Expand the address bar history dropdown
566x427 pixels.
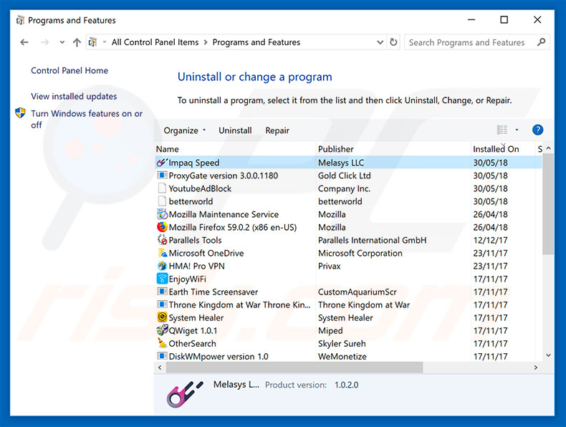point(380,42)
